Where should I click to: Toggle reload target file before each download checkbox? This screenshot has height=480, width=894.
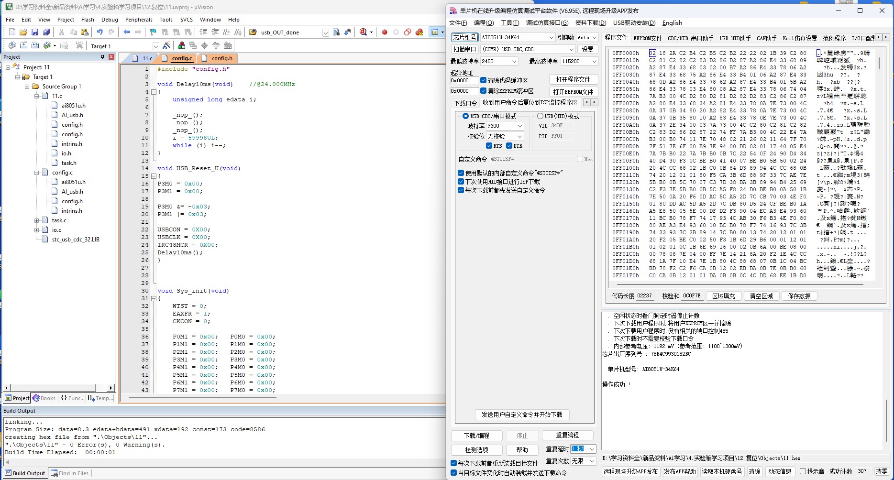pos(453,463)
